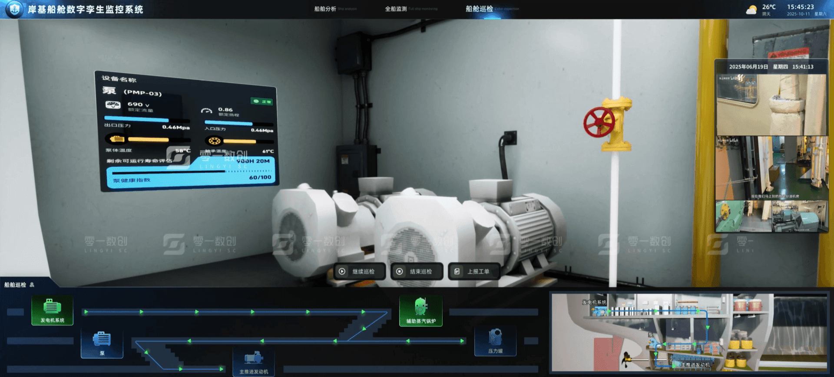Click the user icon beside 船舶巡检 title

[x=32, y=285]
